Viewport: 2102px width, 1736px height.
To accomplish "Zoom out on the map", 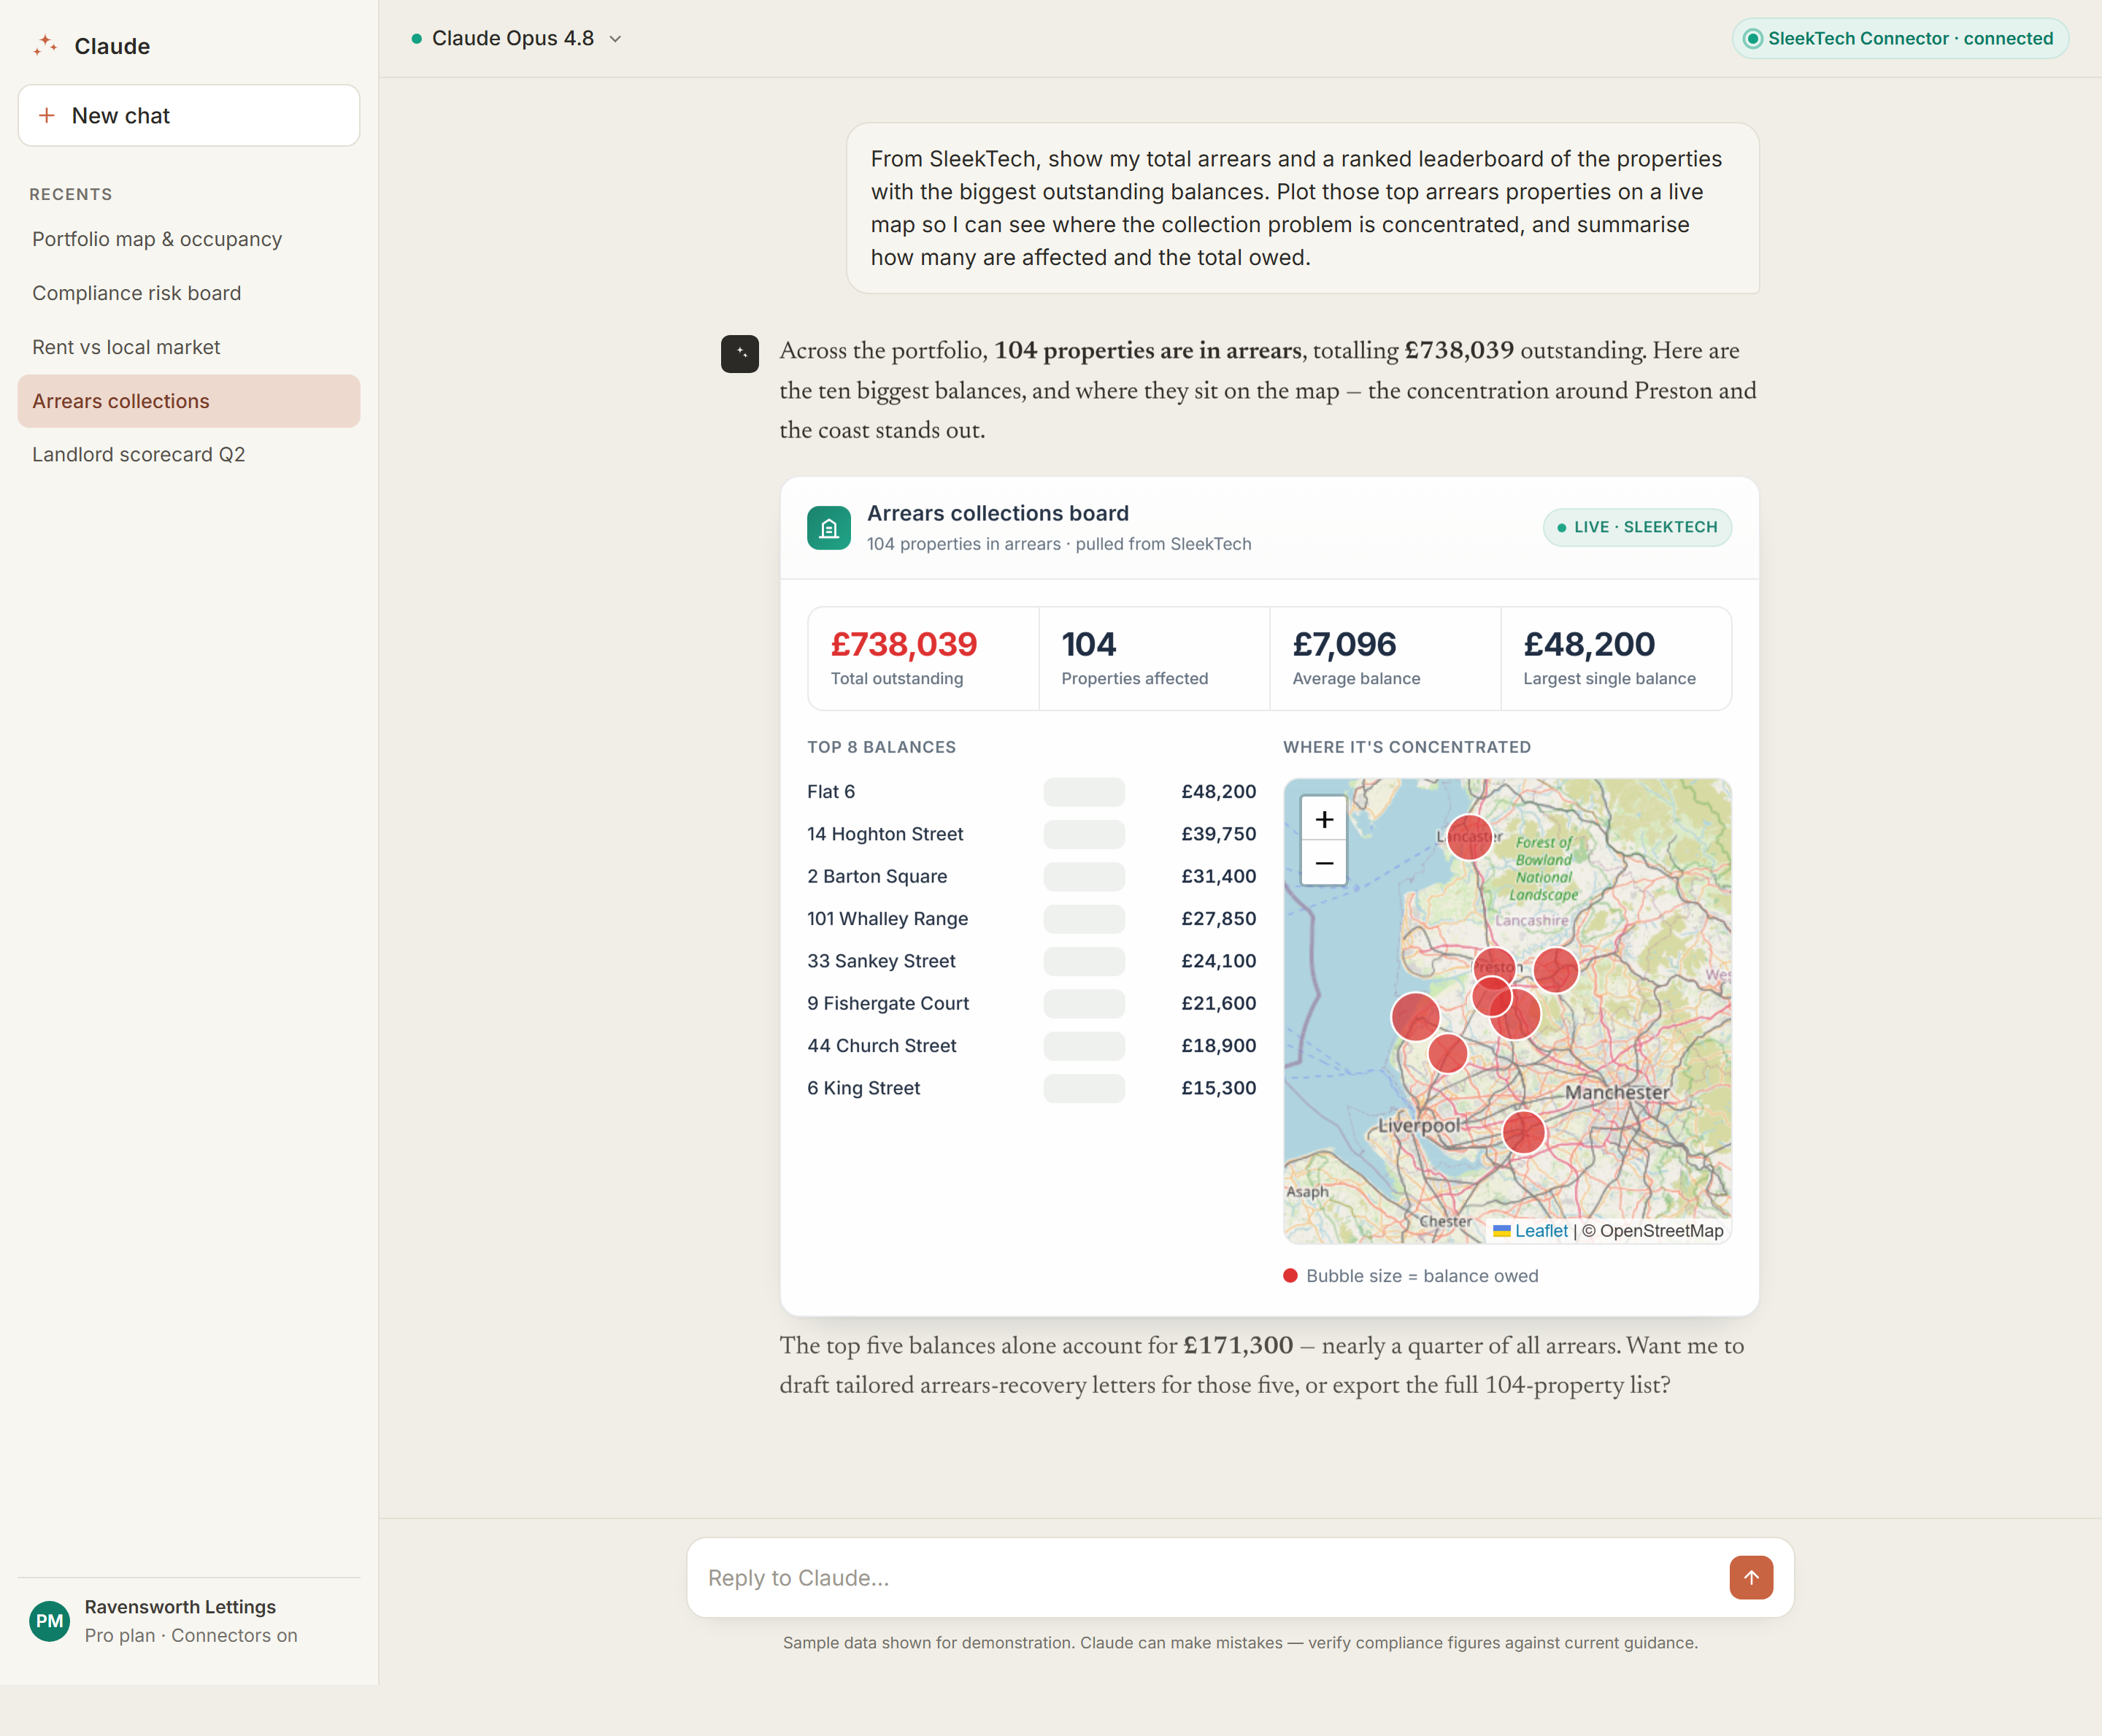I will (1323, 863).
